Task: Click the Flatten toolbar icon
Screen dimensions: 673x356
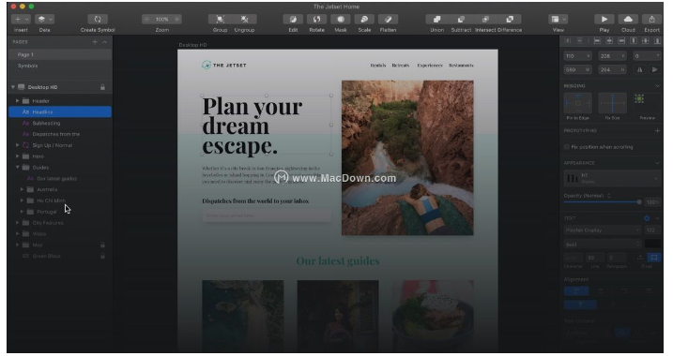Action: (x=388, y=20)
